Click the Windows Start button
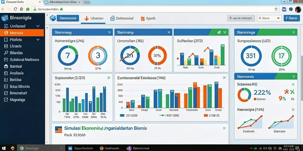Image resolution: width=303 pixels, height=151 pixels. coord(4,148)
